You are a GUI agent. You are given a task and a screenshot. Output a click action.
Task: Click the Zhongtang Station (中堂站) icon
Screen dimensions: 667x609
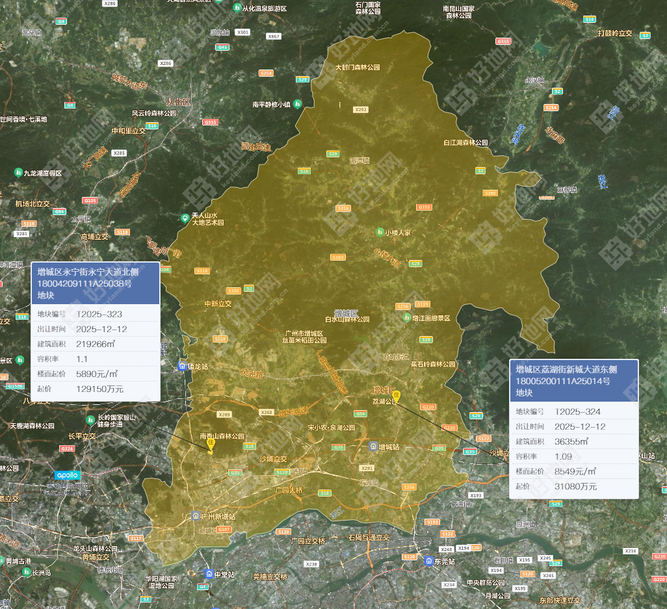point(209,574)
